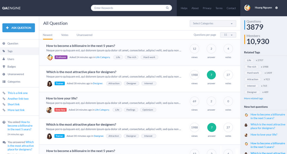Open the Life Category link in first question
287x154 pixels.
coord(103,57)
